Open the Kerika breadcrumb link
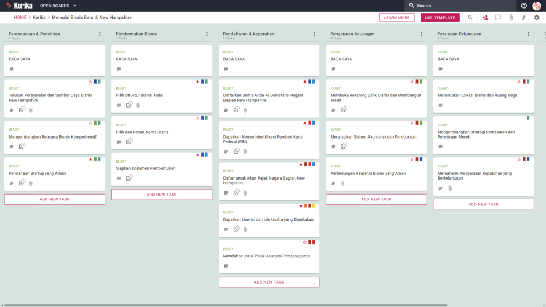The image size is (546, 307). [x=39, y=18]
